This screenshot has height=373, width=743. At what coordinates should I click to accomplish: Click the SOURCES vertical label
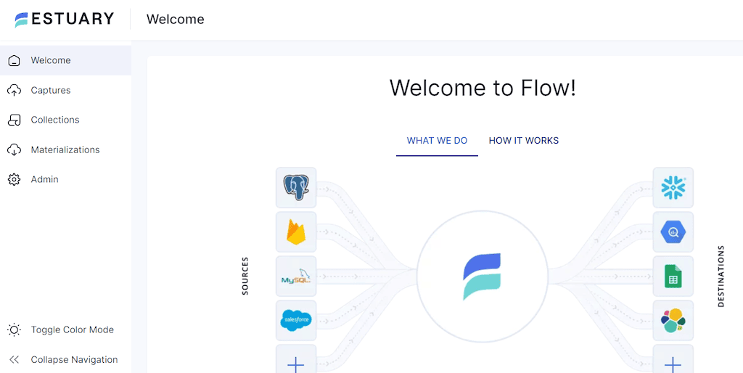(x=245, y=276)
